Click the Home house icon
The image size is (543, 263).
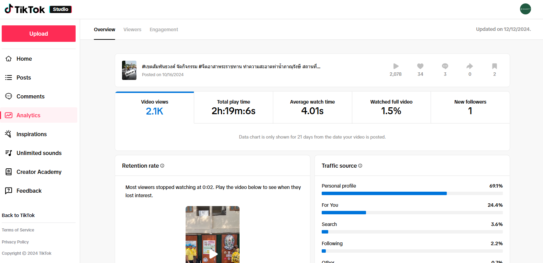click(9, 59)
